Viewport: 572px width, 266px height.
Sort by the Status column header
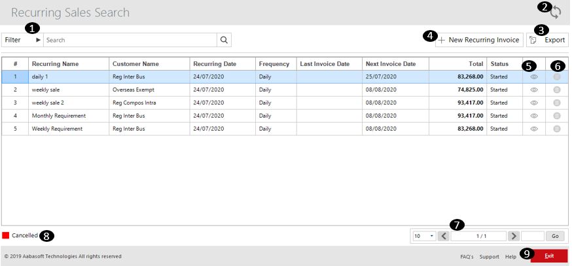505,64
